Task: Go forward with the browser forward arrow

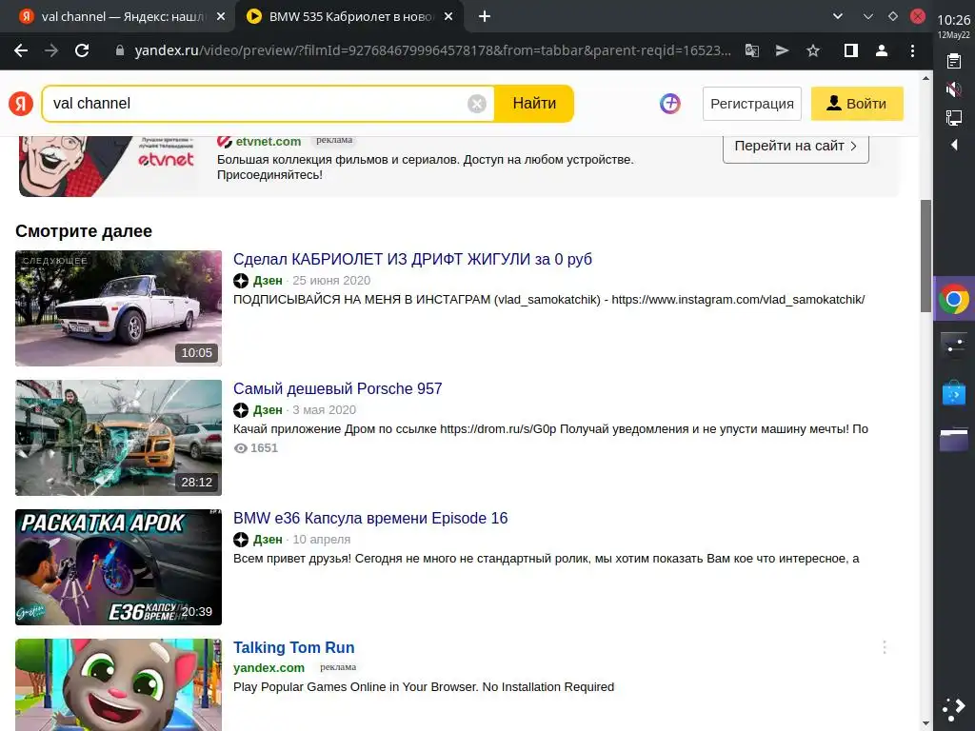Action: coord(51,51)
